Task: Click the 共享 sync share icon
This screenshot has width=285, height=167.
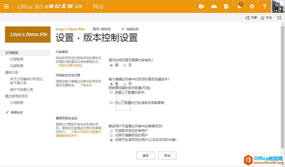Action: (x=247, y=18)
